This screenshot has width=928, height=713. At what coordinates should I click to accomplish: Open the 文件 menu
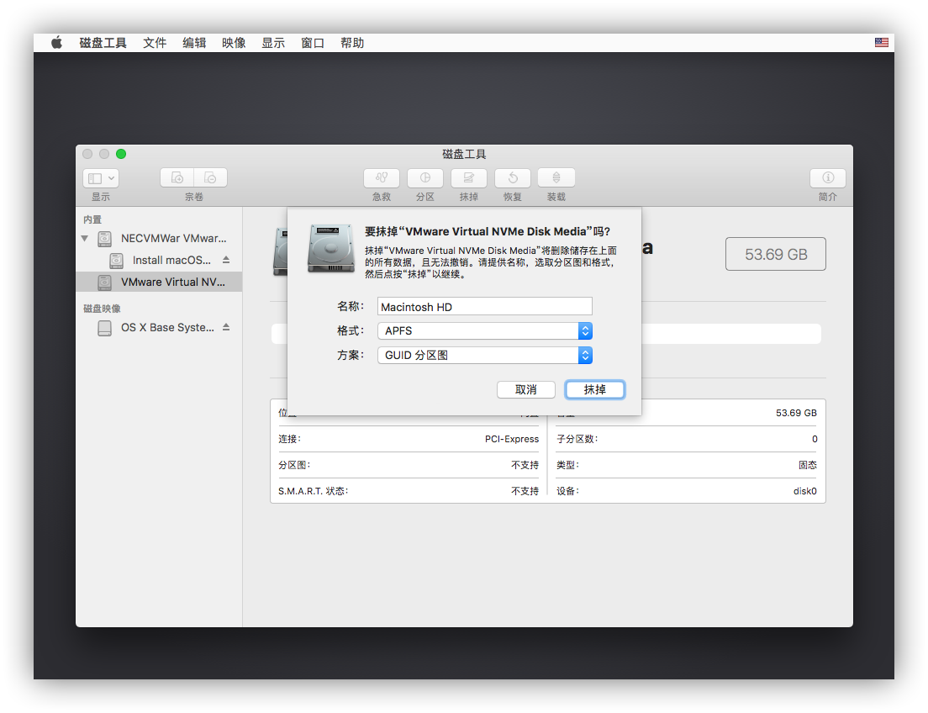click(155, 43)
